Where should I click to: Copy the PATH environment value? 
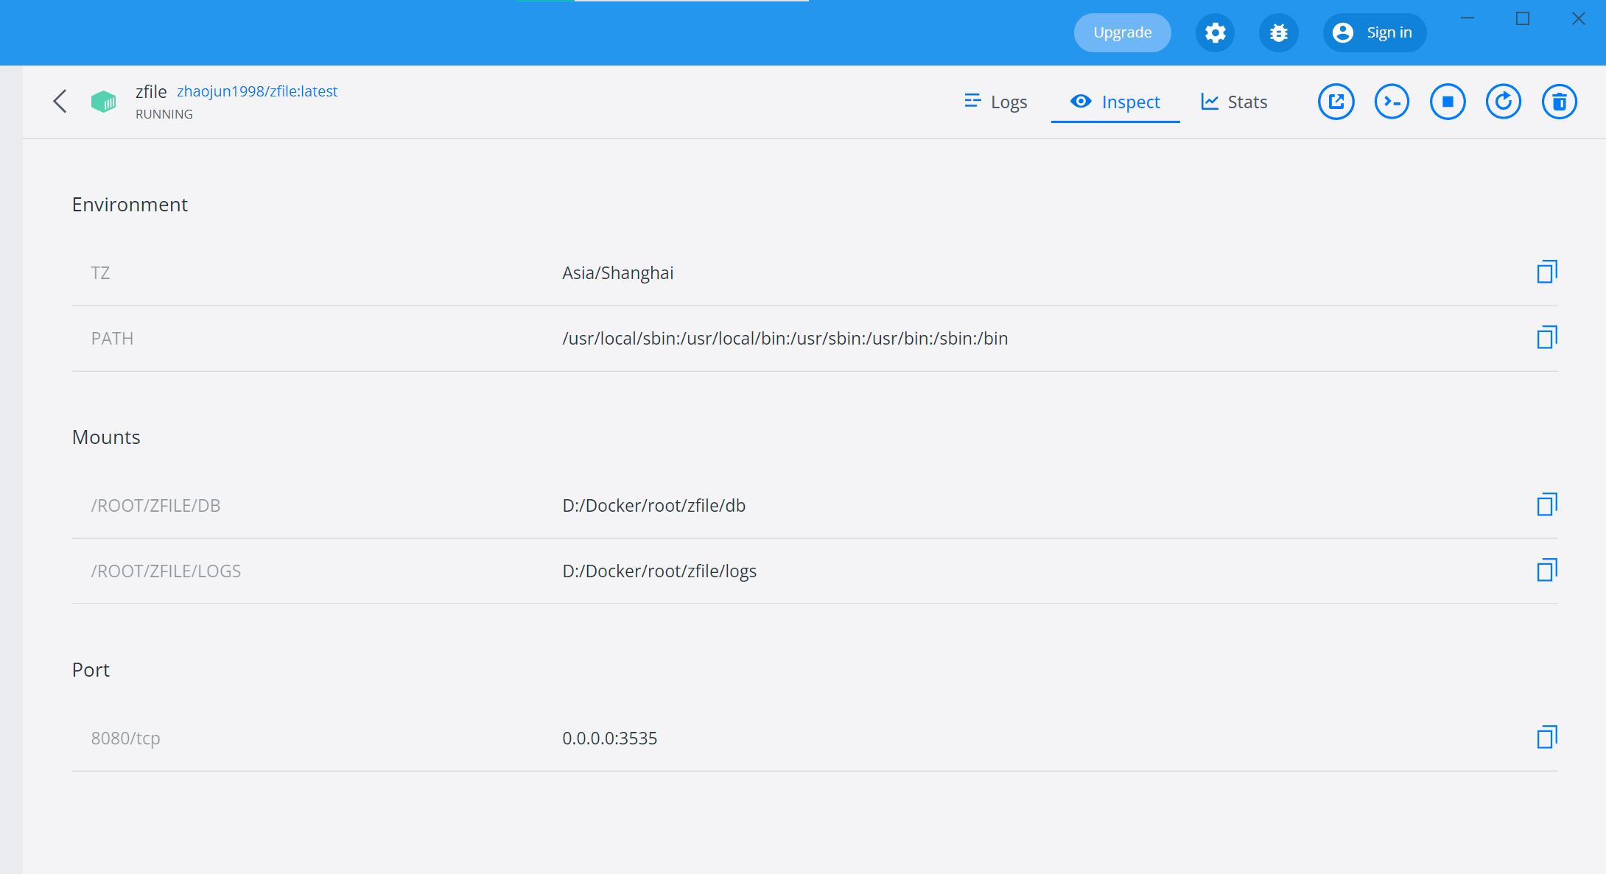(1546, 338)
